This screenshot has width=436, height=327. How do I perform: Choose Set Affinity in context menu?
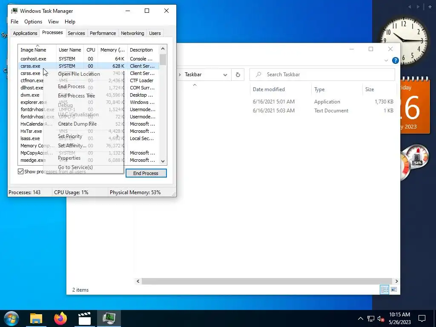coord(83,146)
